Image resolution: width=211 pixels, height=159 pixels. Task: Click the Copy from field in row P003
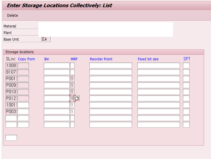(x=23, y=111)
